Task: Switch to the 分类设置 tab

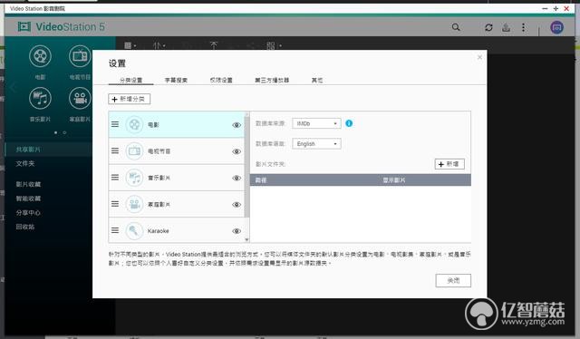Action: point(130,80)
